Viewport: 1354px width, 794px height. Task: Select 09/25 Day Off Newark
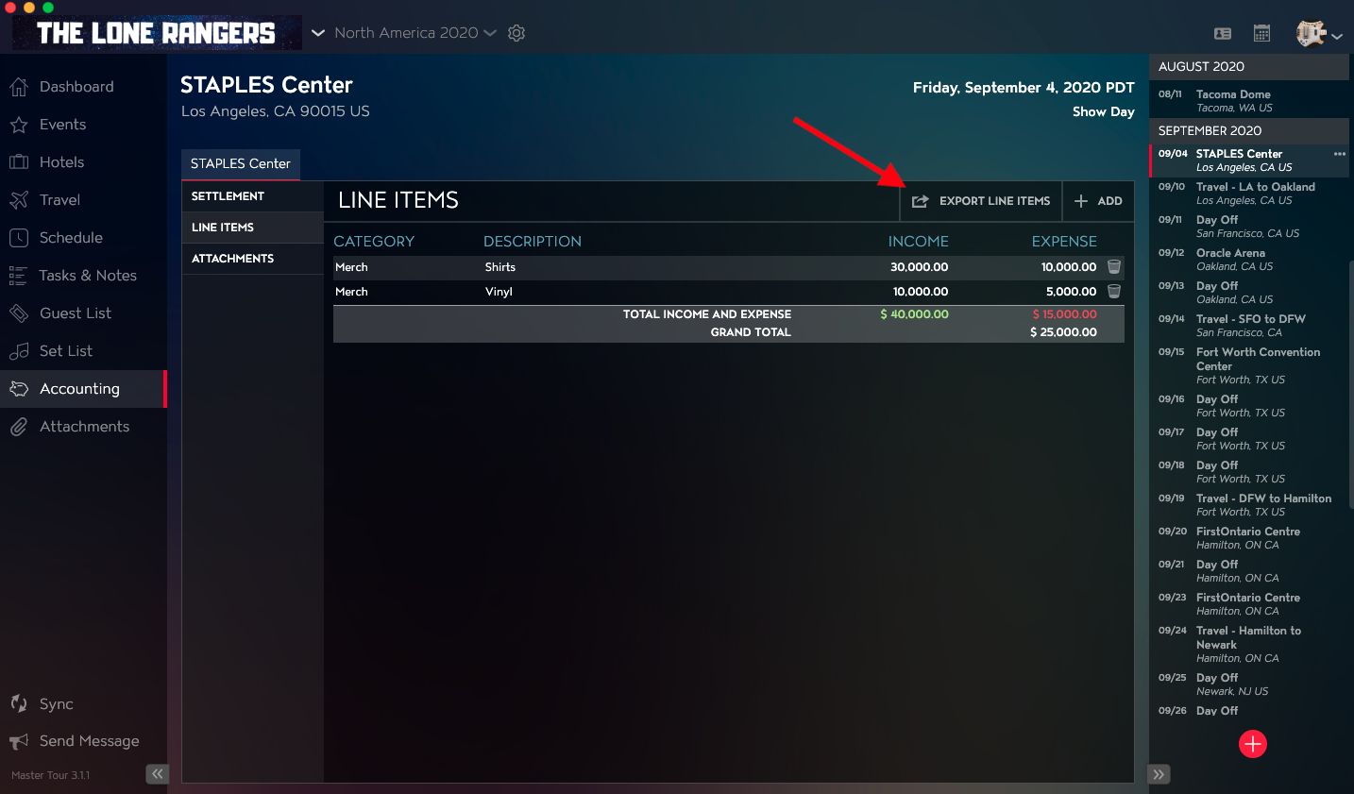pyautogui.click(x=1249, y=684)
